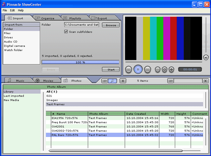Clear the search field with its X
The image size is (211, 156).
[205, 81]
